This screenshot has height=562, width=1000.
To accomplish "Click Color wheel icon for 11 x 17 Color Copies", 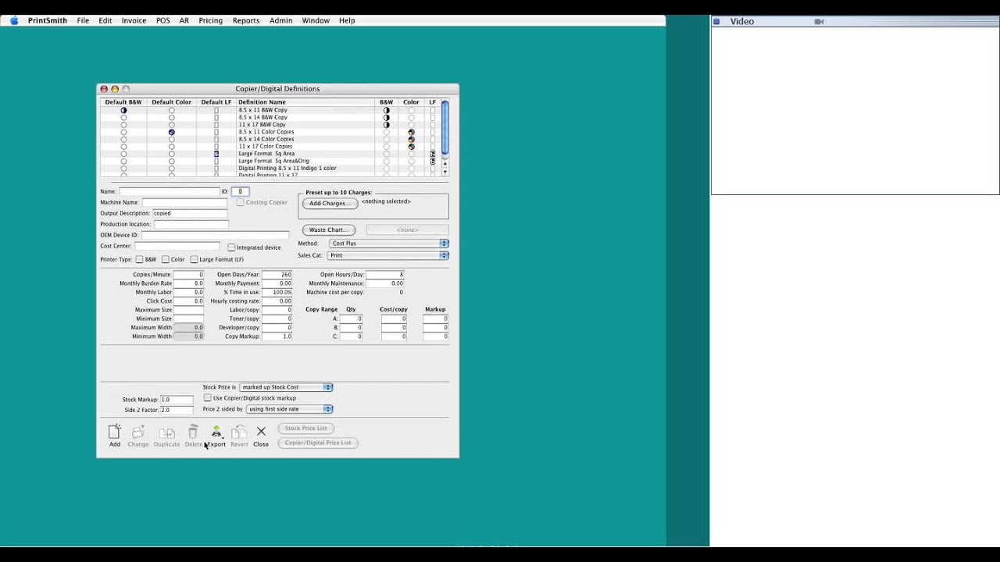I will tap(411, 147).
